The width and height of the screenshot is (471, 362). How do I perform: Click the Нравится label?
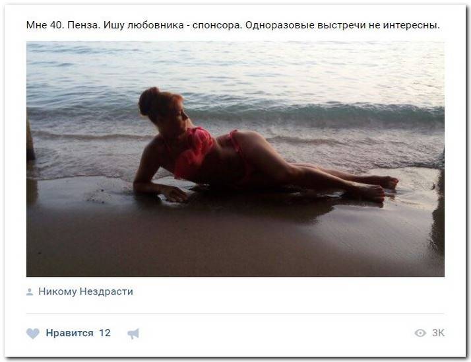69,333
